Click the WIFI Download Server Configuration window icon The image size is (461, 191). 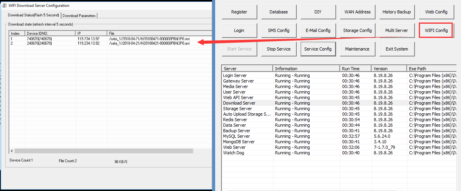[x=4, y=5]
